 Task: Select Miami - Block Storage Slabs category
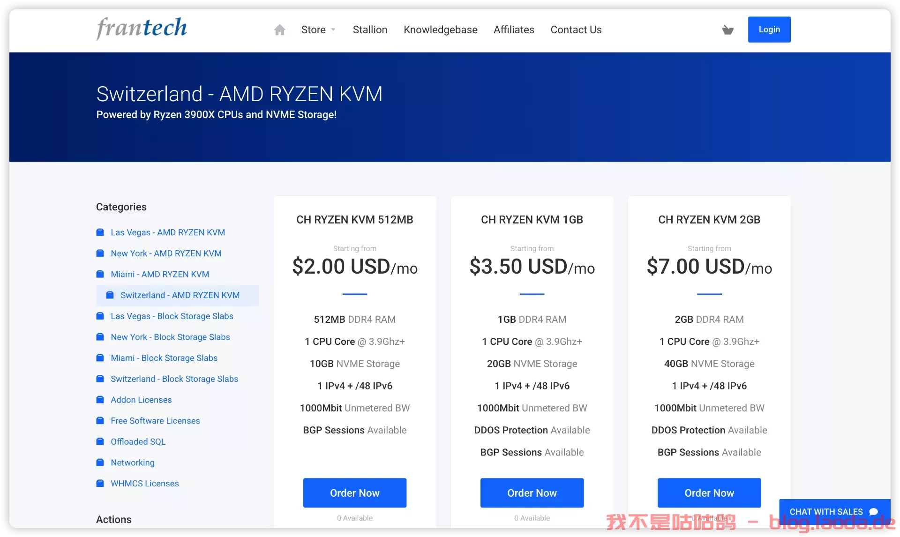click(164, 358)
